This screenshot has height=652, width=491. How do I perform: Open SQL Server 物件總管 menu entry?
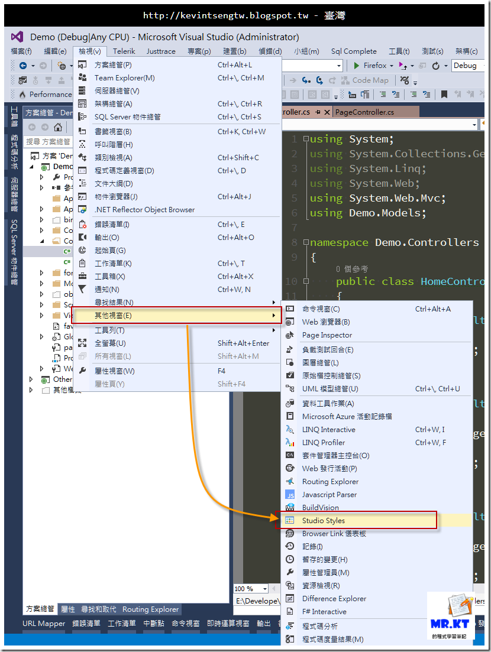[x=177, y=117]
